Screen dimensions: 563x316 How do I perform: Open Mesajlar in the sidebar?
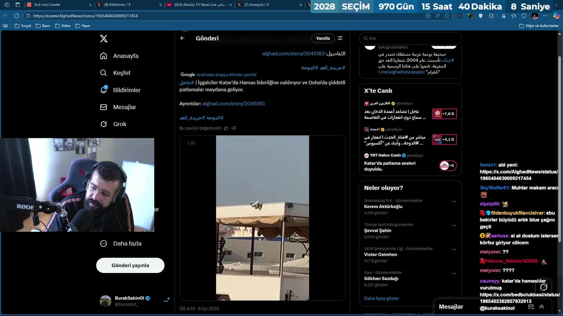118,107
